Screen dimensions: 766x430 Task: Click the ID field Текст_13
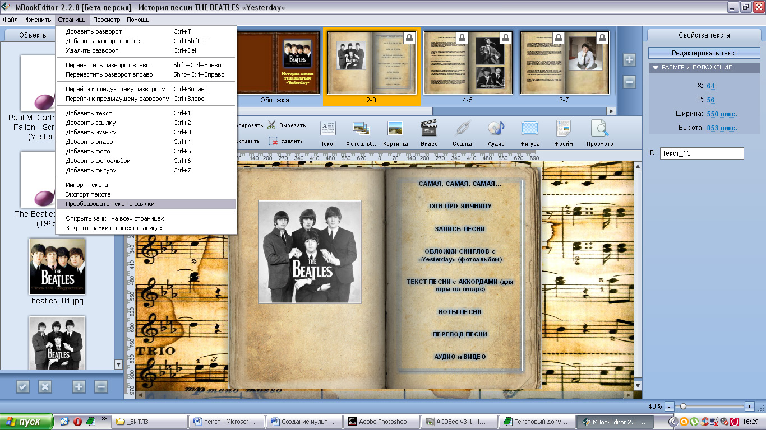pos(702,153)
